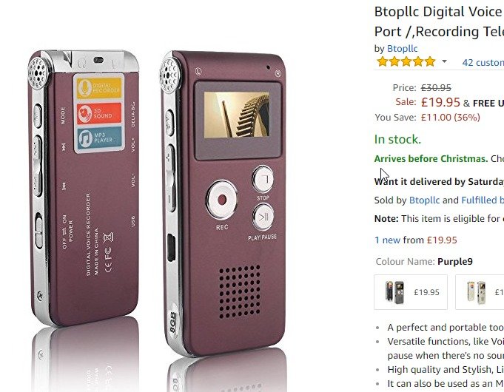Open the 42 customer reviews link
The height and width of the screenshot is (392, 504).
[x=483, y=62]
